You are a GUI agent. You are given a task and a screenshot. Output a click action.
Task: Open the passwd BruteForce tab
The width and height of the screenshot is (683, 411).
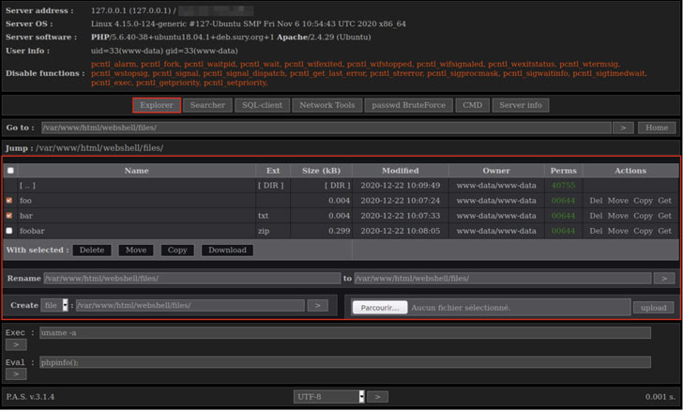tap(408, 105)
